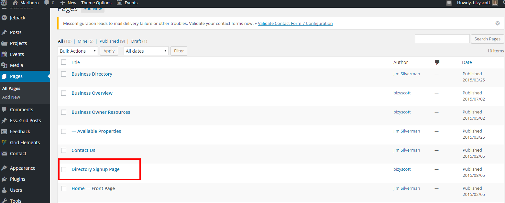Open Add New submenu under Pages
Image resolution: width=505 pixels, height=203 pixels.
click(x=11, y=97)
